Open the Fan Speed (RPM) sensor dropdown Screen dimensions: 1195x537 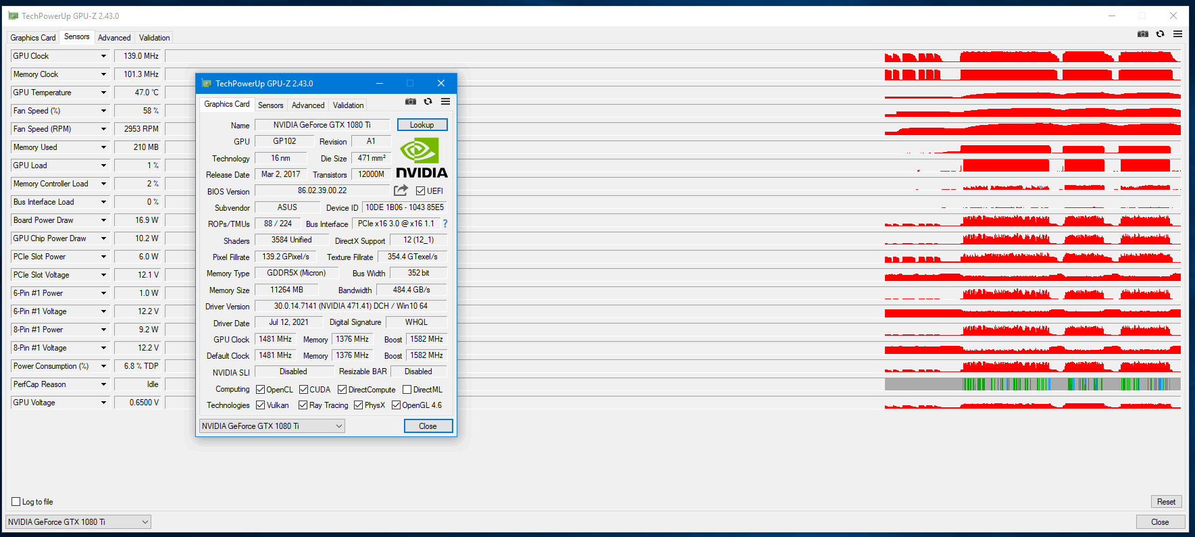click(x=103, y=129)
